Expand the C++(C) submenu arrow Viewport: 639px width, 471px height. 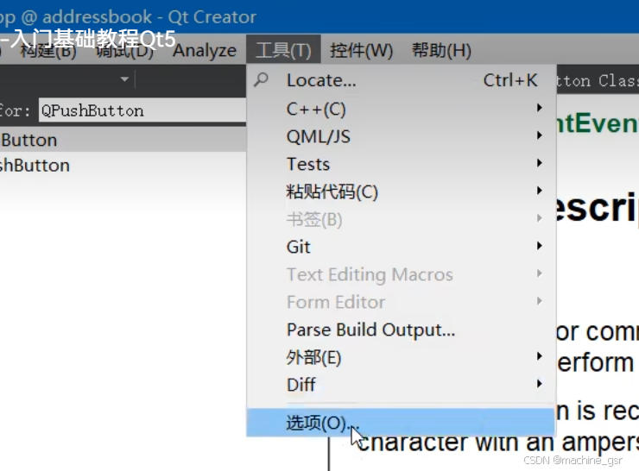point(539,108)
